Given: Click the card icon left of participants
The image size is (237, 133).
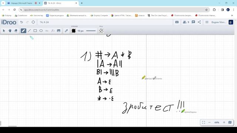Looking at the screenshot, I should 177,22.
